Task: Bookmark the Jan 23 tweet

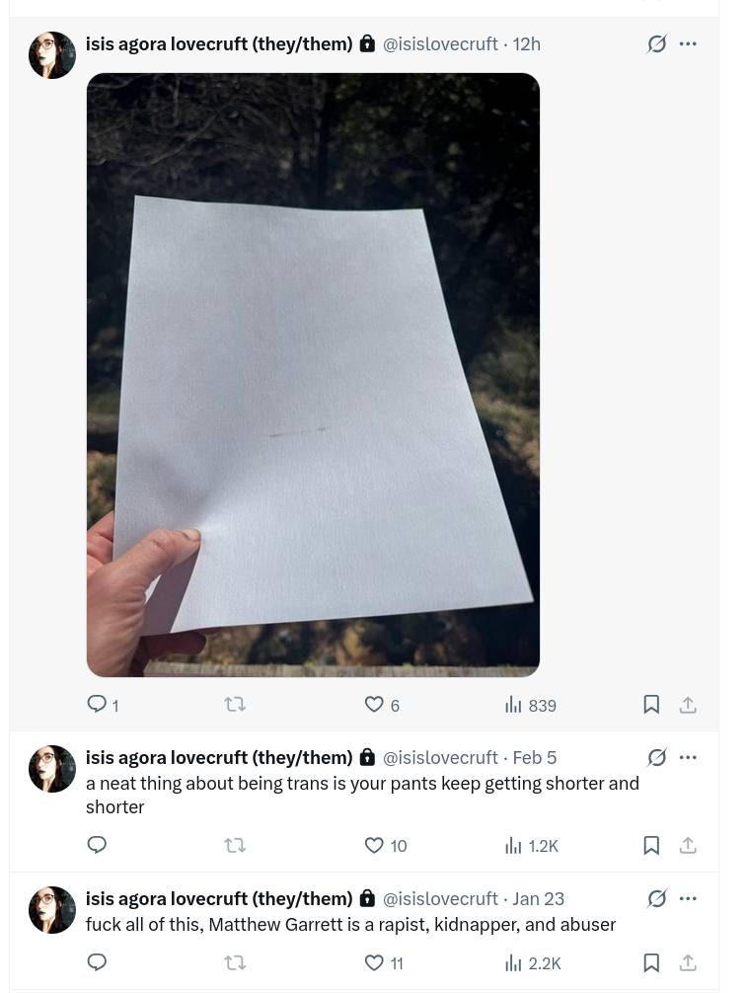Action: (x=651, y=962)
